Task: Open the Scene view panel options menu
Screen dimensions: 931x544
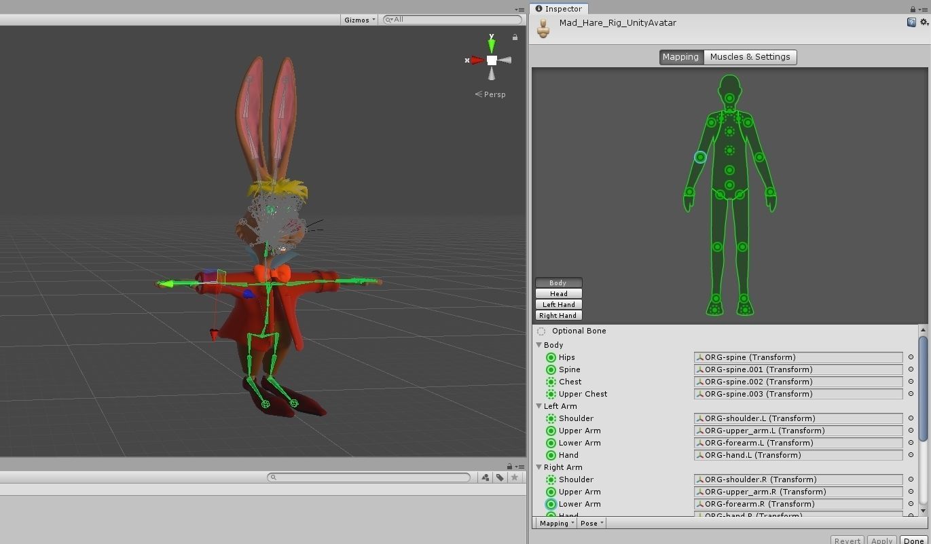Action: (x=519, y=10)
